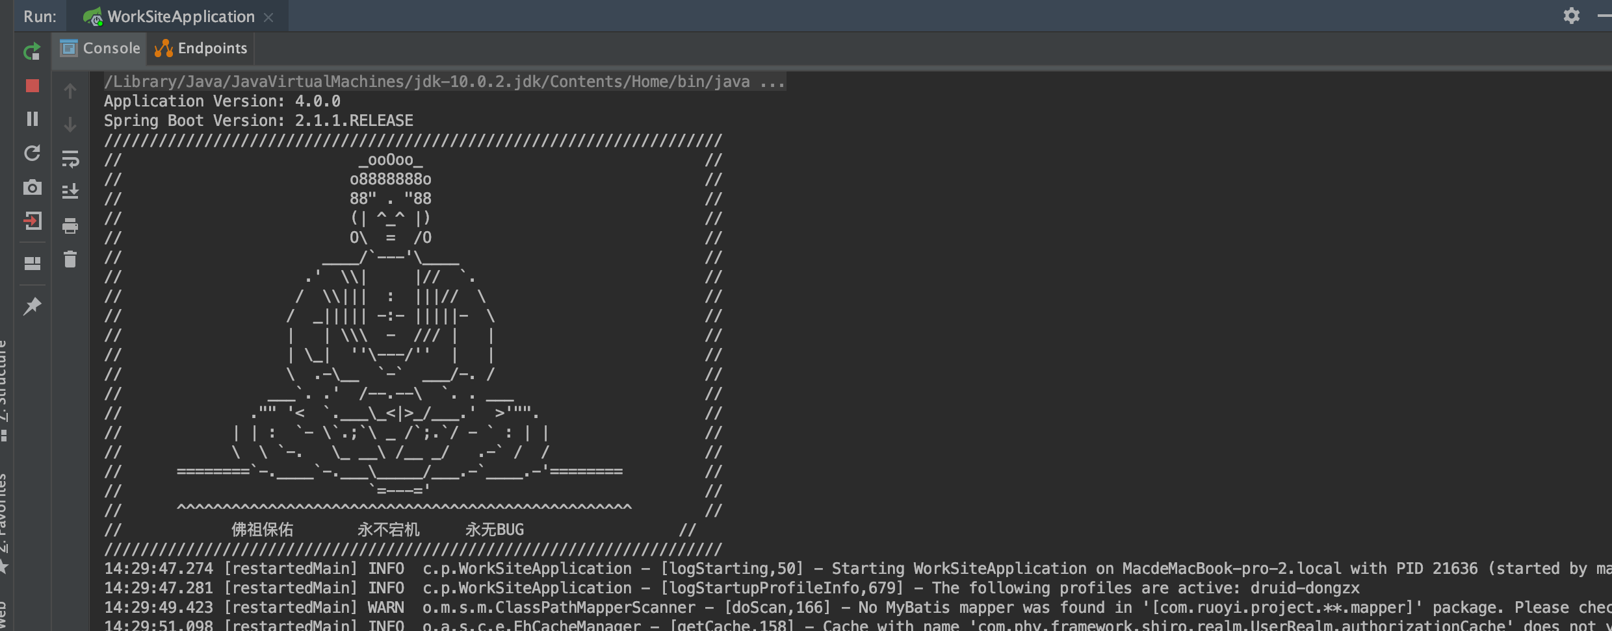This screenshot has width=1612, height=631.
Task: Click the active profiles line 'druid-dongzx'
Action: point(732,588)
